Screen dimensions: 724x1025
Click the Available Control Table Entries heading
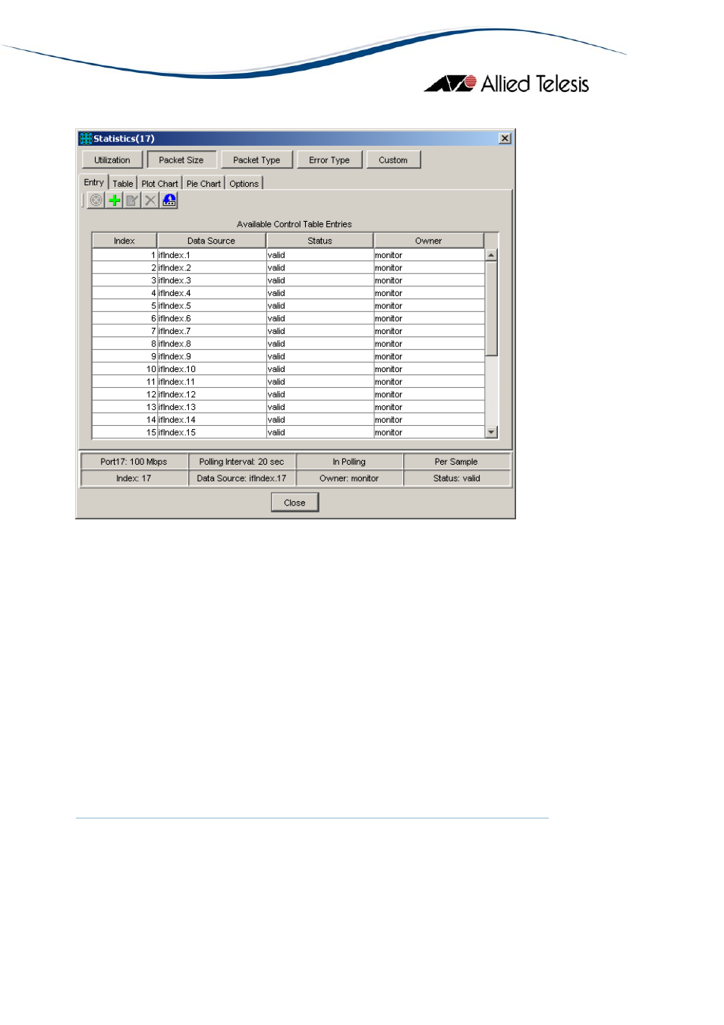294,224
